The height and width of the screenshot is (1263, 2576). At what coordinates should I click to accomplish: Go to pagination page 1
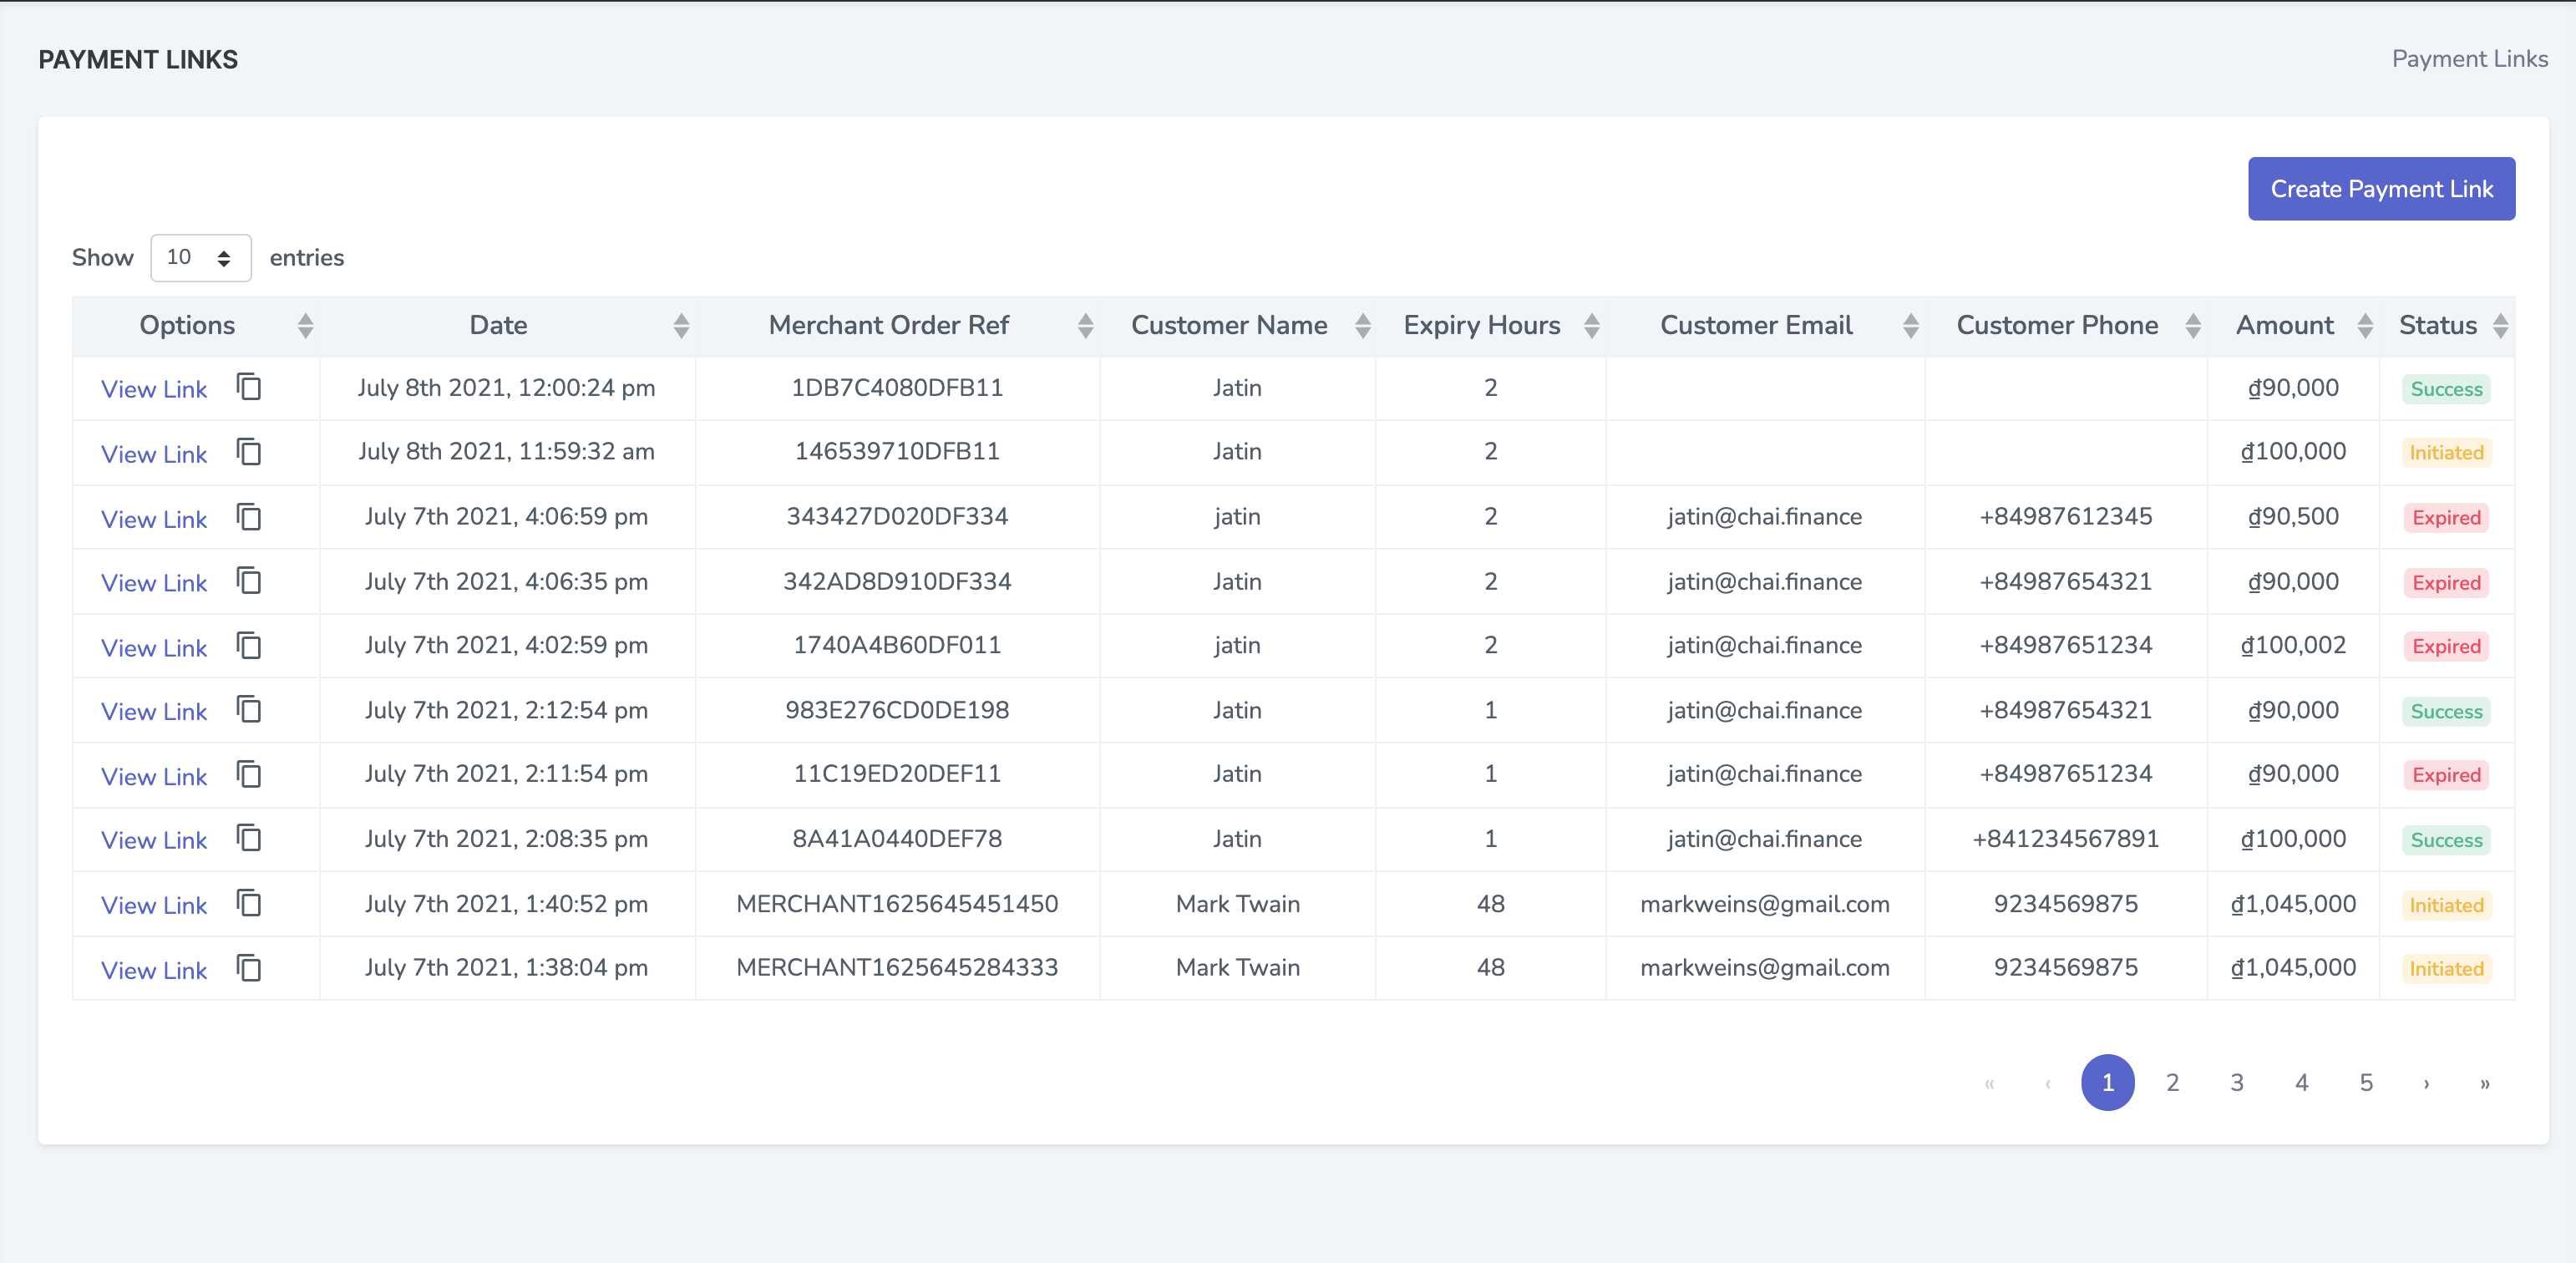click(x=2108, y=1083)
